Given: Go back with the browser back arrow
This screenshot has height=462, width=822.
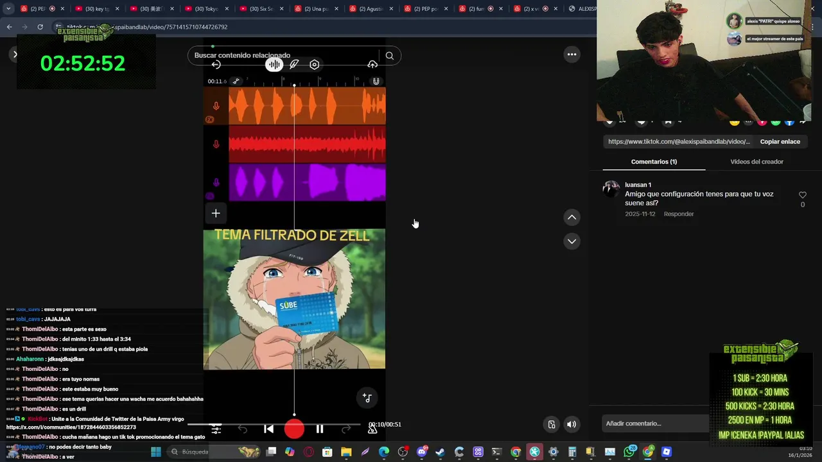Looking at the screenshot, I should (x=9, y=27).
